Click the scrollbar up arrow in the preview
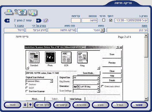The image size is (152, 112). click(x=146, y=36)
